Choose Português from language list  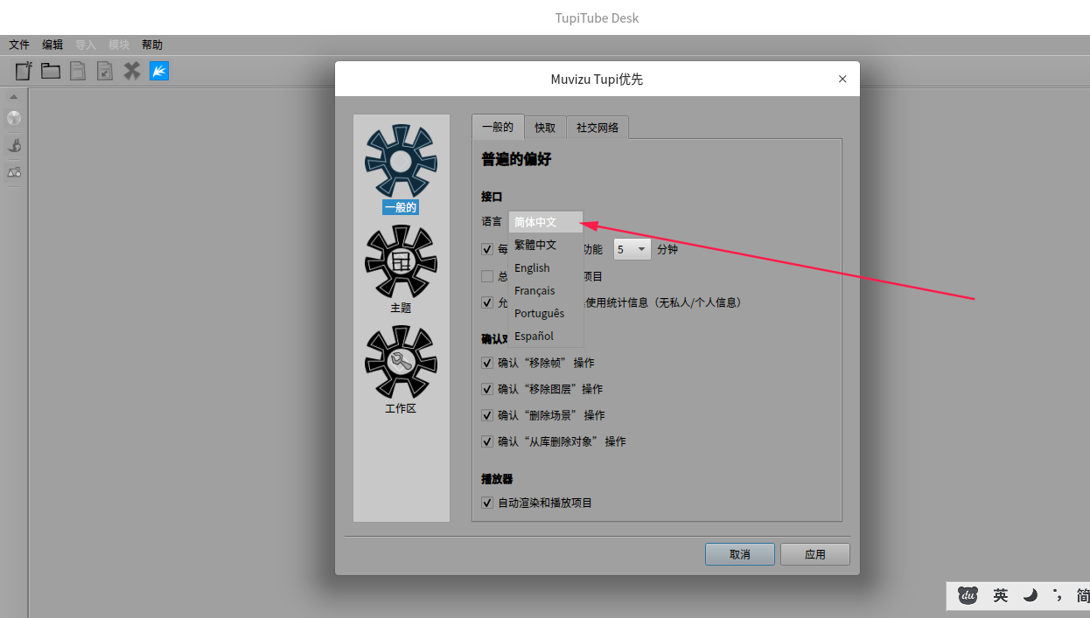click(x=546, y=313)
